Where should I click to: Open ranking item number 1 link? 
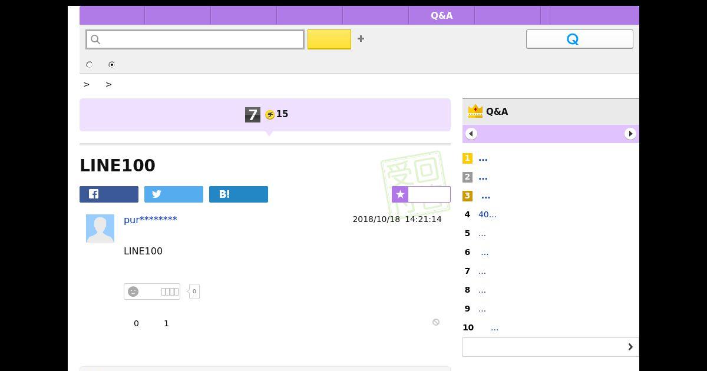[x=483, y=158]
